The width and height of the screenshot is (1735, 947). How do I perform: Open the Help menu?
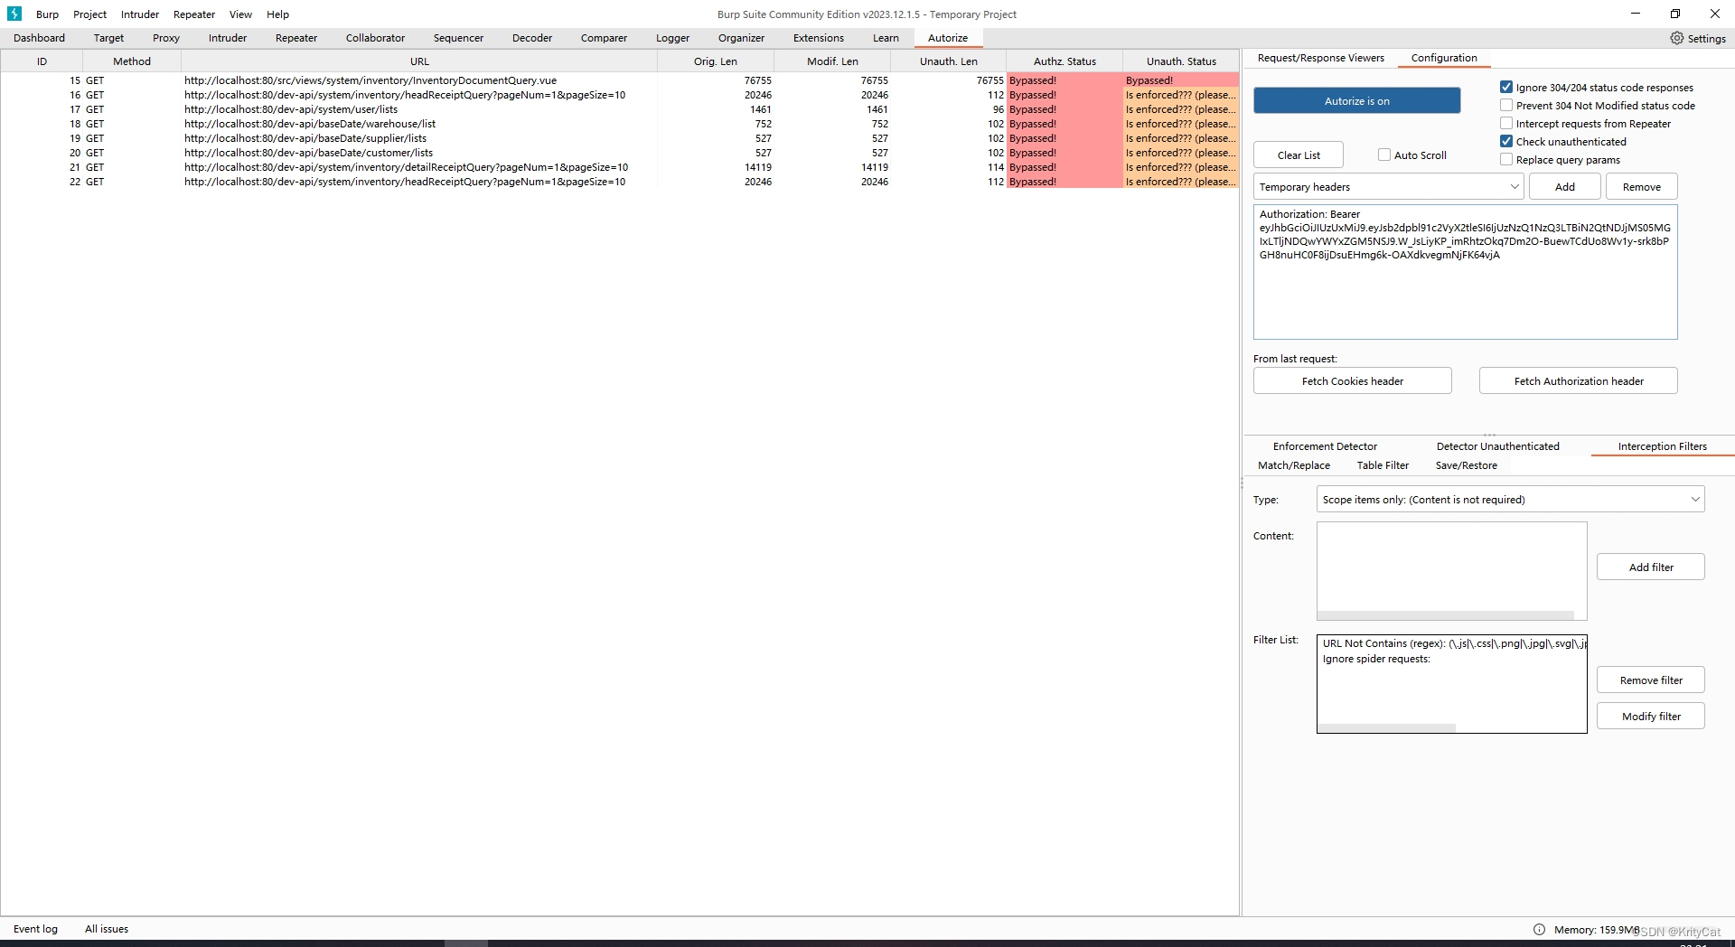pyautogui.click(x=277, y=14)
